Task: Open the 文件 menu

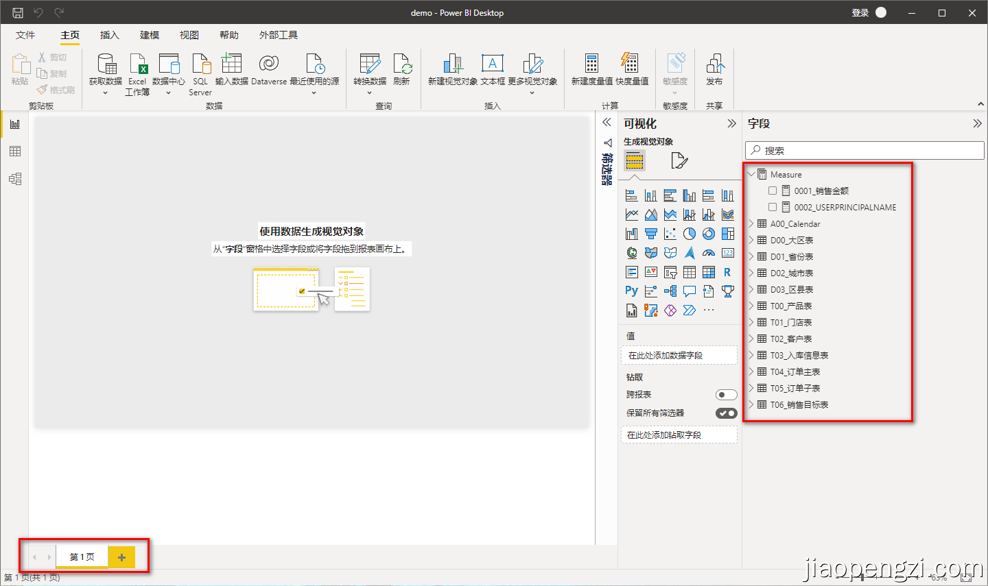Action: [25, 35]
